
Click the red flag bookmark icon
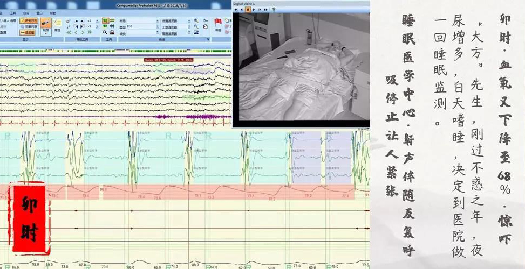pos(219,22)
